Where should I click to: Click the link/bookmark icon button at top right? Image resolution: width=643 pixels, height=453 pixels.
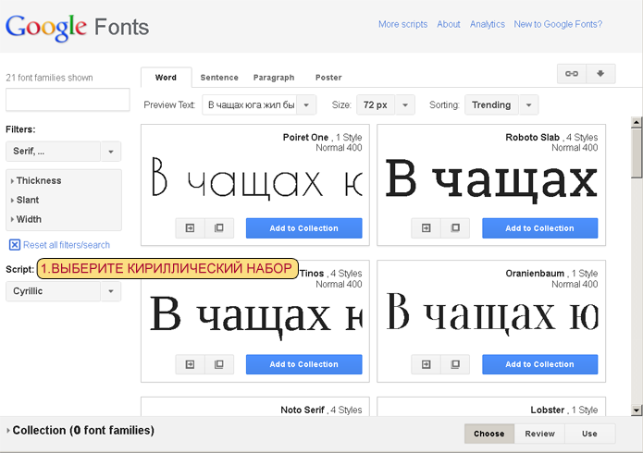tap(572, 74)
